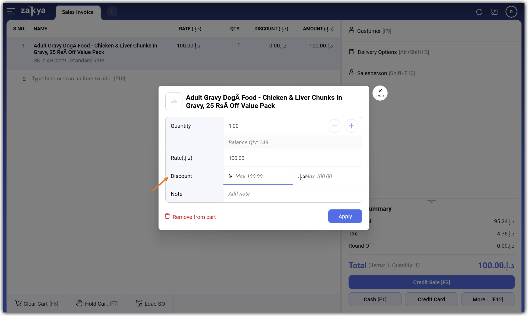528x316 pixels.
Task: Click the product image placeholder thumbnail
Action: pos(174,101)
